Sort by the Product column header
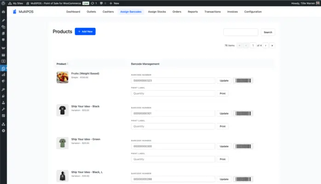The height and width of the screenshot is (184, 321). 62,64
